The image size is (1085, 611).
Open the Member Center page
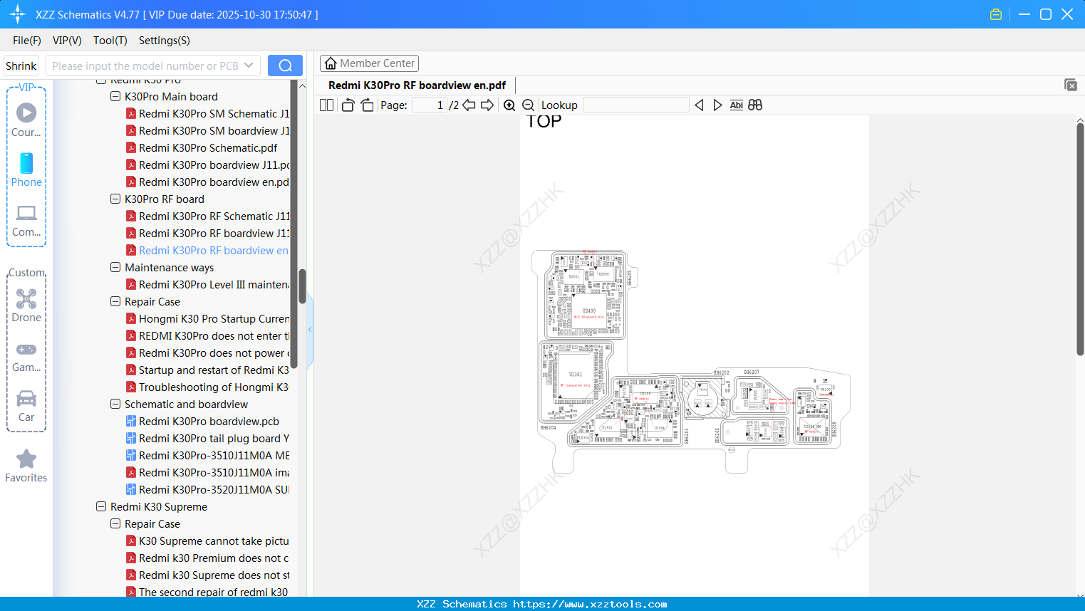(369, 63)
